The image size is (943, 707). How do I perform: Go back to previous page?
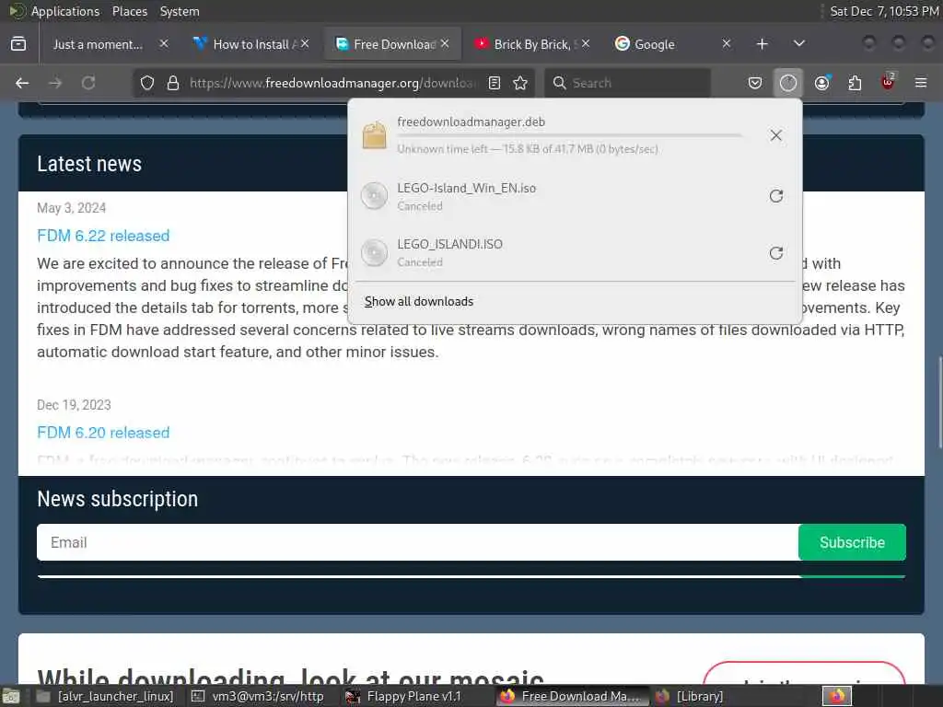tap(22, 83)
